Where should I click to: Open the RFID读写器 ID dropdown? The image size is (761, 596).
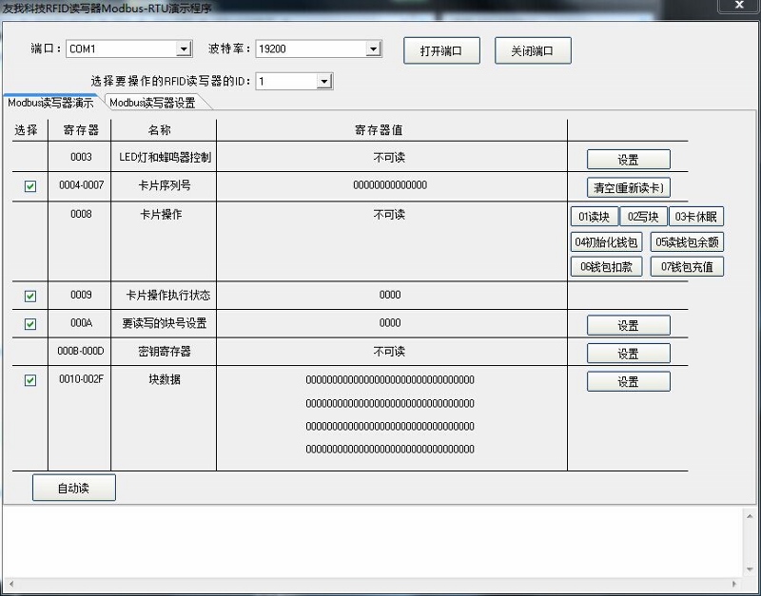[324, 81]
